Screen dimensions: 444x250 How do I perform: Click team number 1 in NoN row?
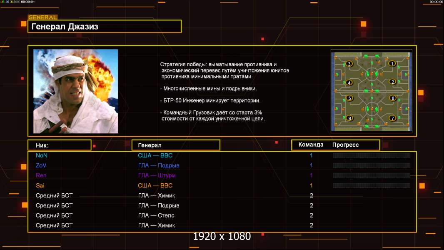pyautogui.click(x=311, y=155)
